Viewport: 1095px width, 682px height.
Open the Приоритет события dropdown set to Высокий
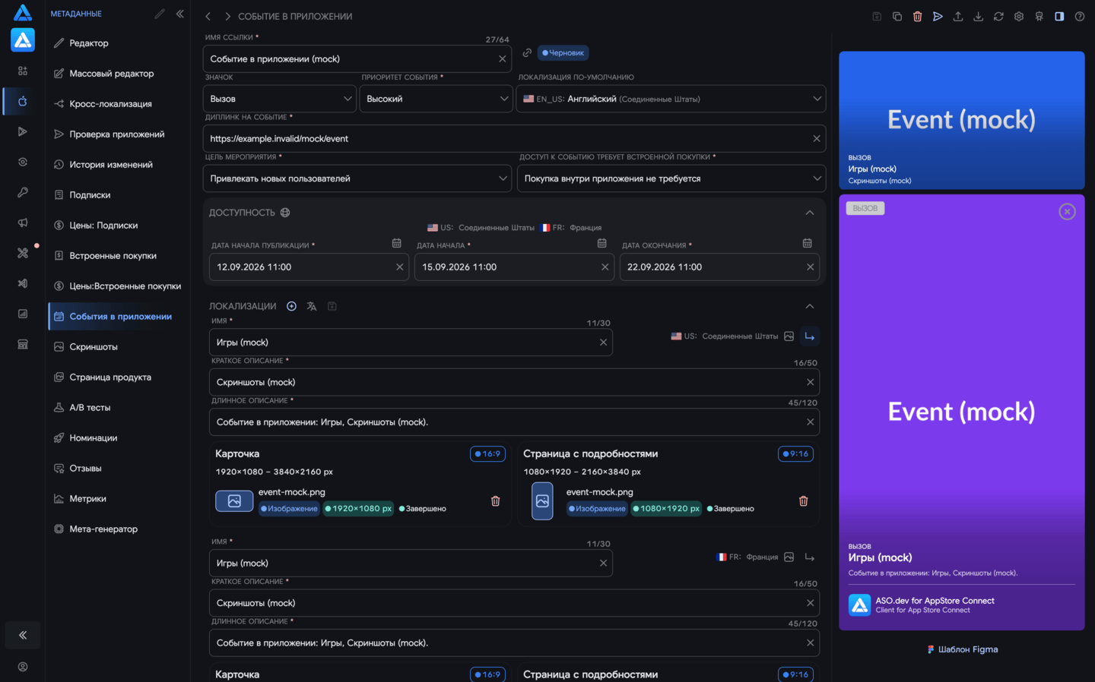click(x=436, y=99)
